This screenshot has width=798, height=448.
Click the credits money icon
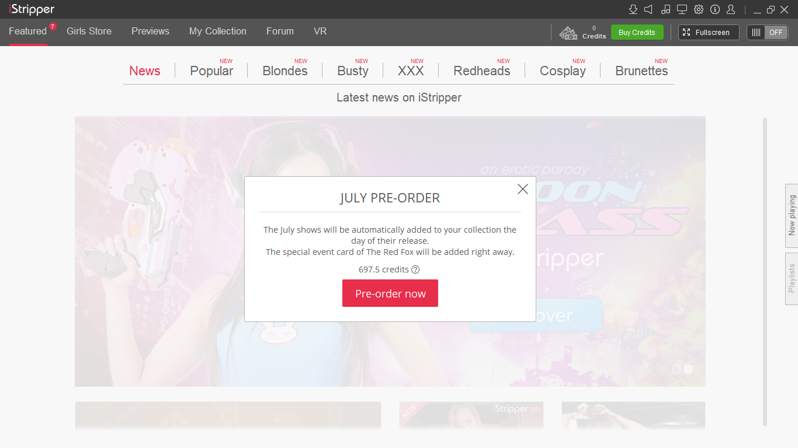[568, 33]
